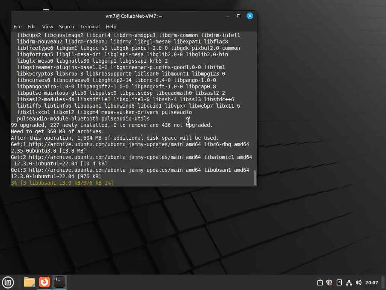Open the File menu in Terminal
The image size is (386, 290).
tap(17, 27)
